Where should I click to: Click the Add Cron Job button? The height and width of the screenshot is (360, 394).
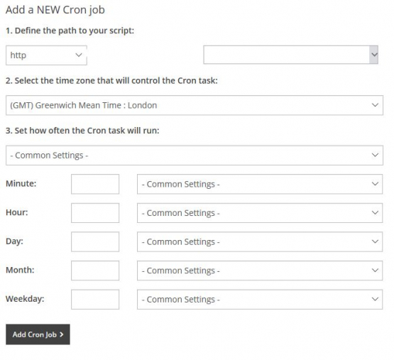tap(38, 334)
